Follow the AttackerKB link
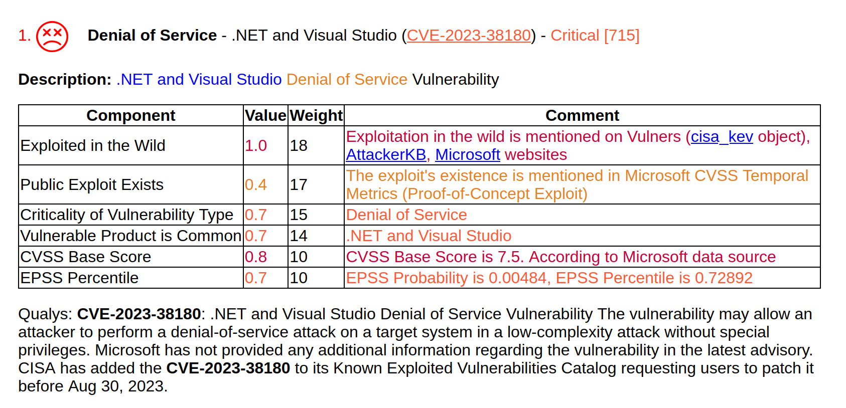The height and width of the screenshot is (408, 846). coord(386,155)
